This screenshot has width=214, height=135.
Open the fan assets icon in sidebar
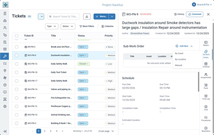(5, 78)
